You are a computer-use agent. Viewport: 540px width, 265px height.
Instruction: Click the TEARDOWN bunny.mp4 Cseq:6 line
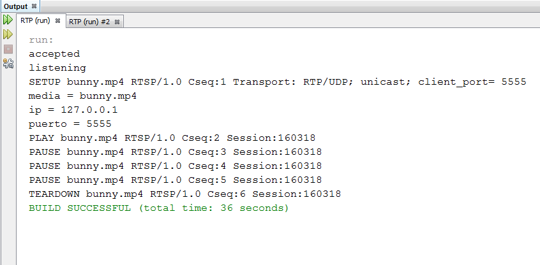(185, 194)
